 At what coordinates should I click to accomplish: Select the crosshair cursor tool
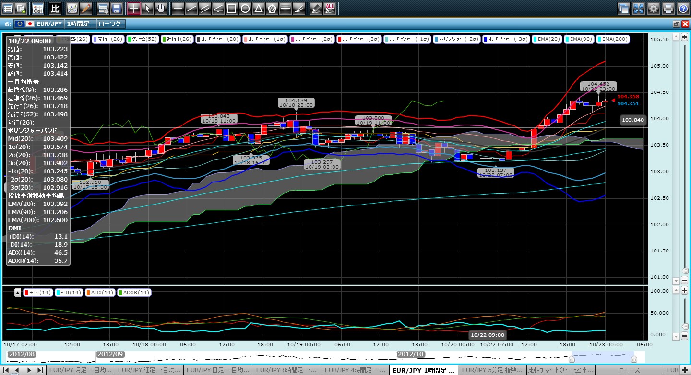[x=134, y=8]
